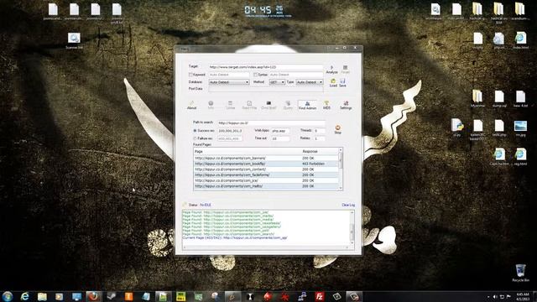
Task: Click the Retries field
Action: point(319,138)
